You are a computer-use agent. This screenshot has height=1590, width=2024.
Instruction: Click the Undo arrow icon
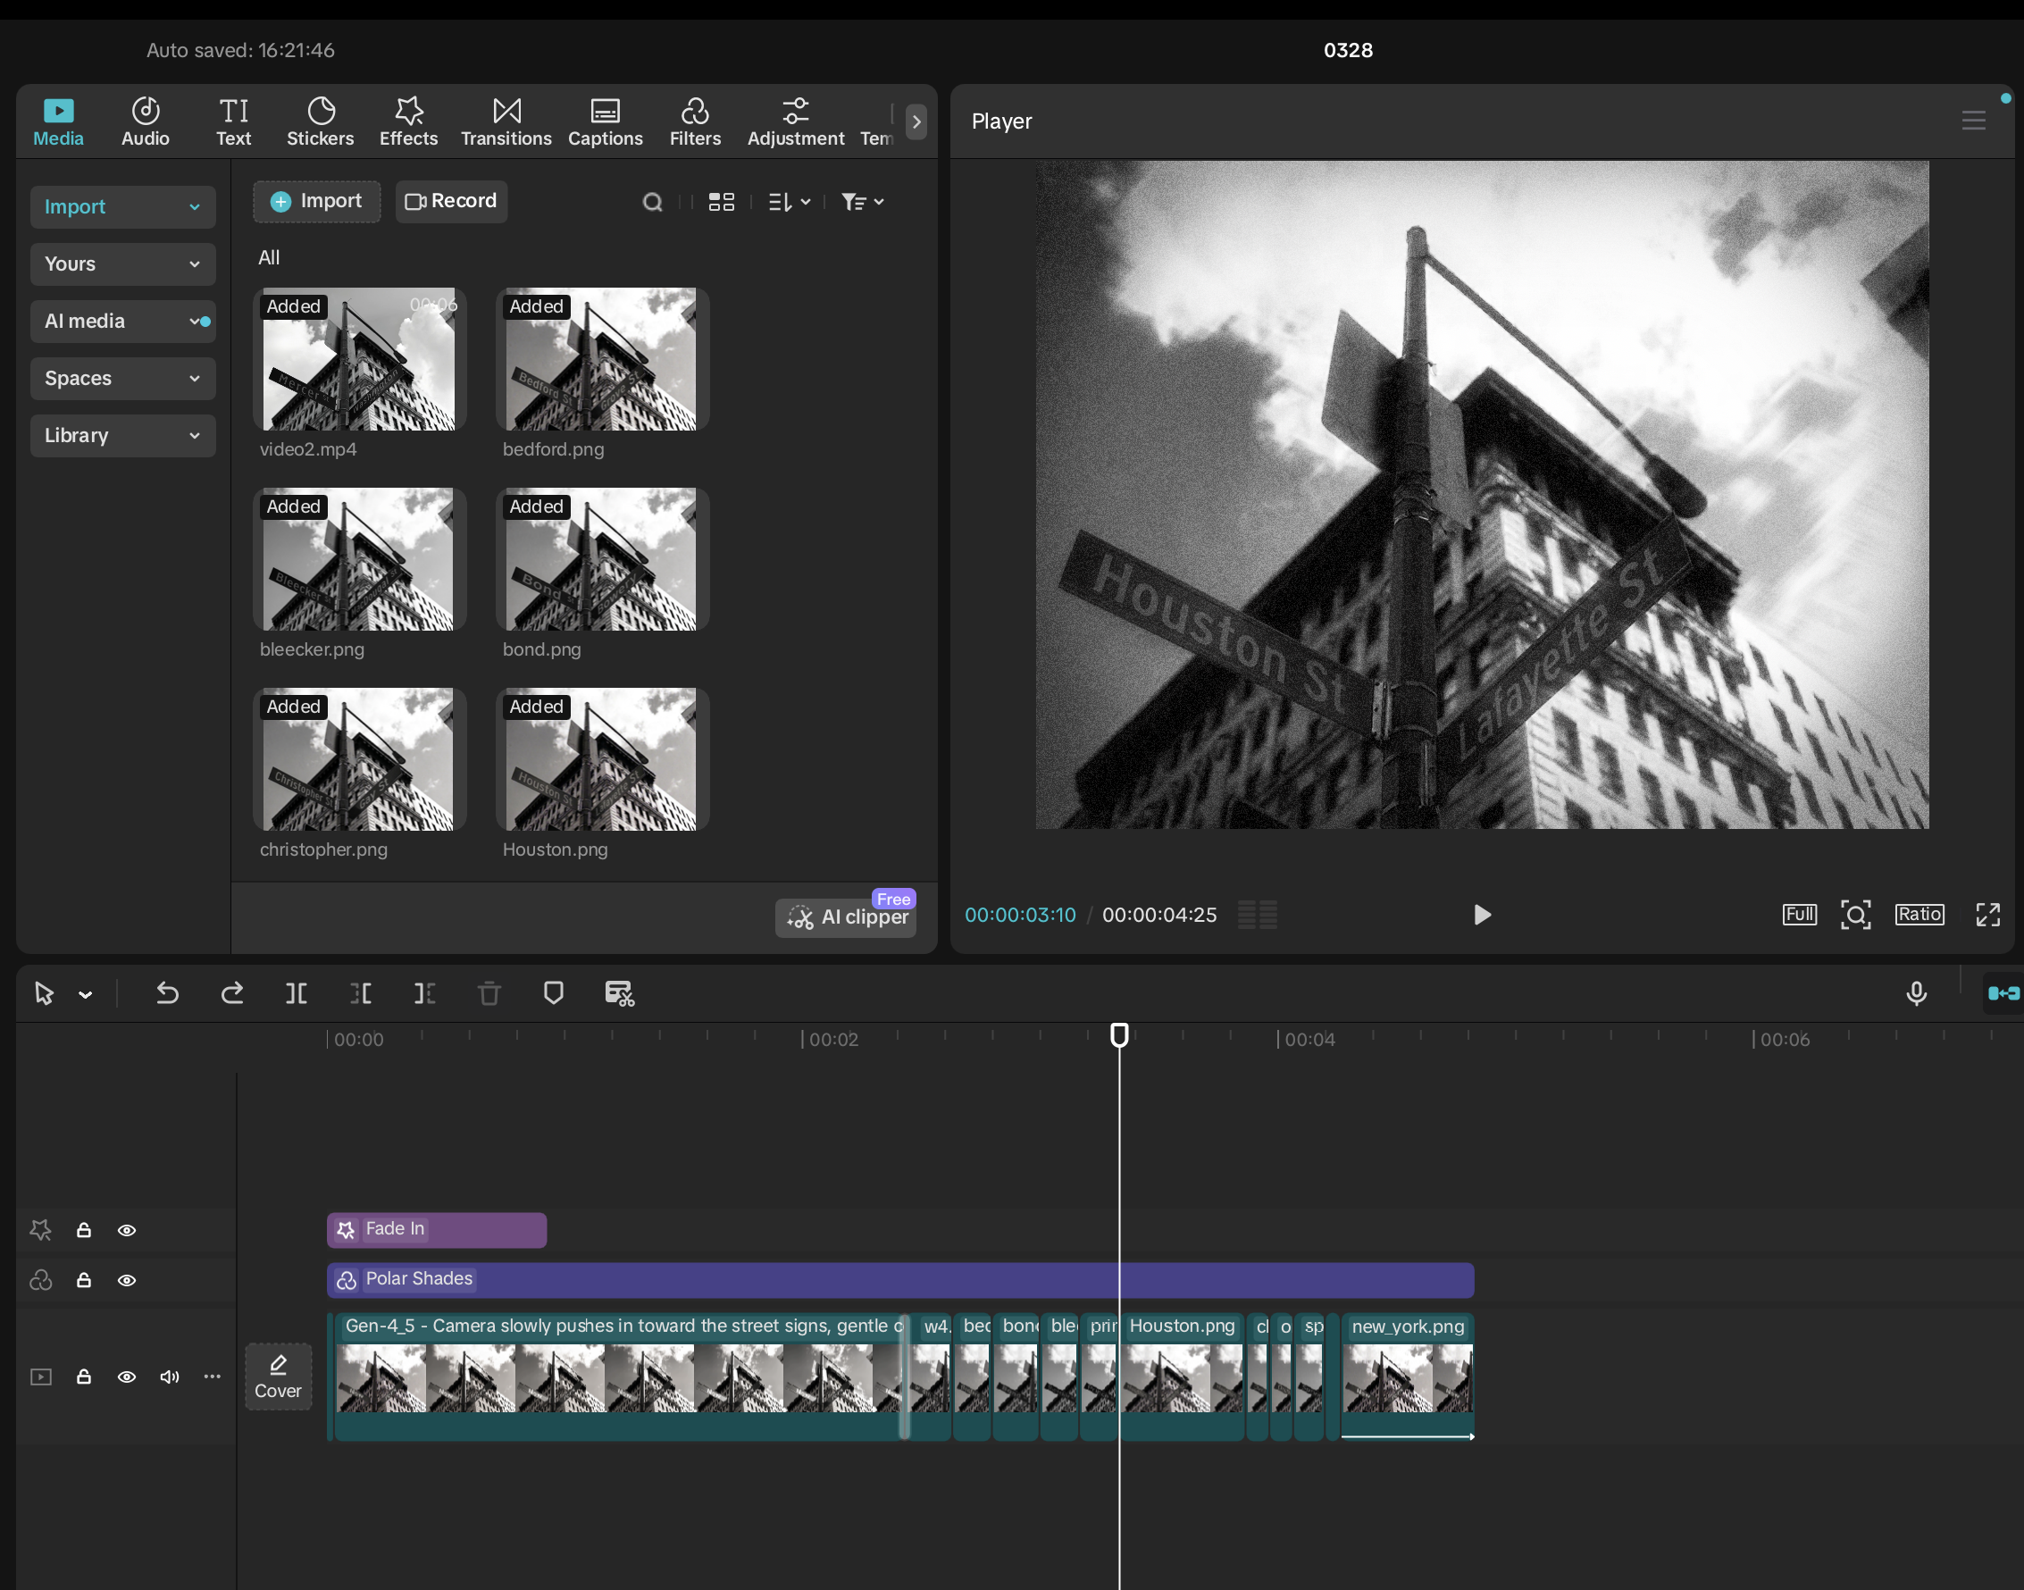click(x=168, y=993)
